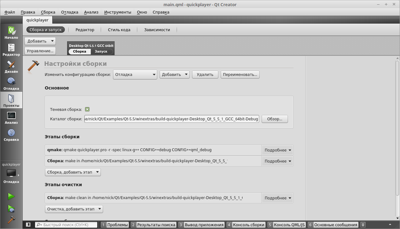
Task: Open the Инструменты menu
Action: (117, 12)
